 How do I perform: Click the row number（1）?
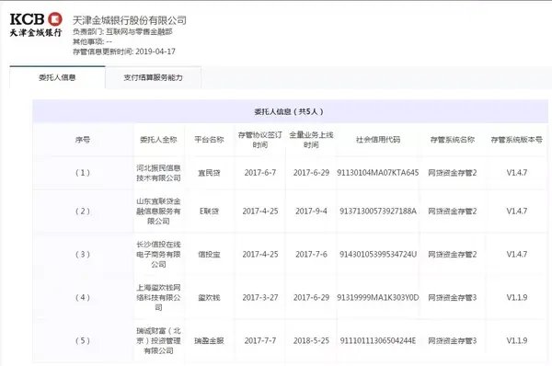[83, 173]
